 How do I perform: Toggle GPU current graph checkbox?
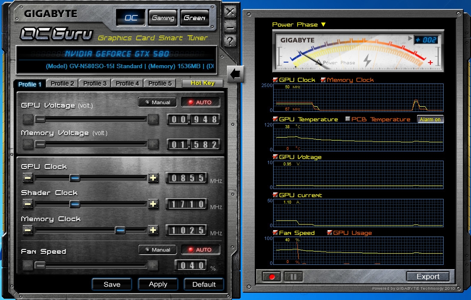pos(275,195)
